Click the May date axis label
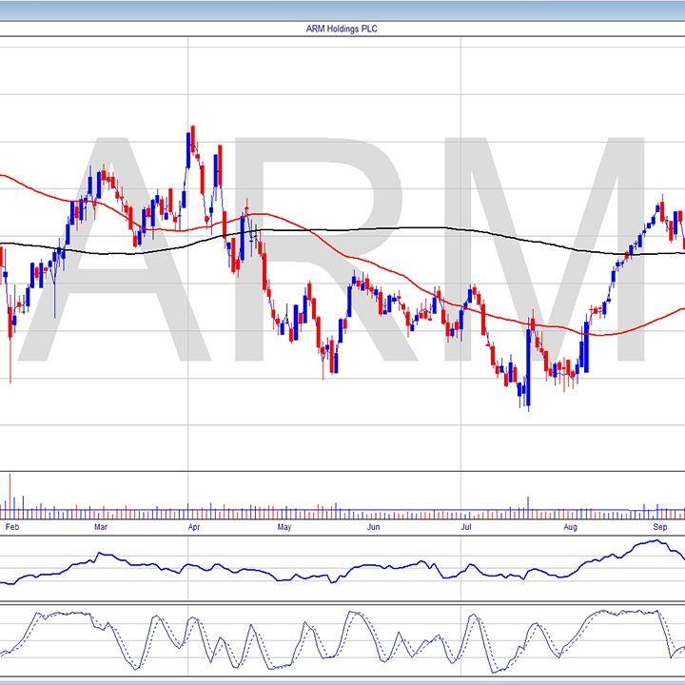Viewport: 685px width, 685px height. 284,525
